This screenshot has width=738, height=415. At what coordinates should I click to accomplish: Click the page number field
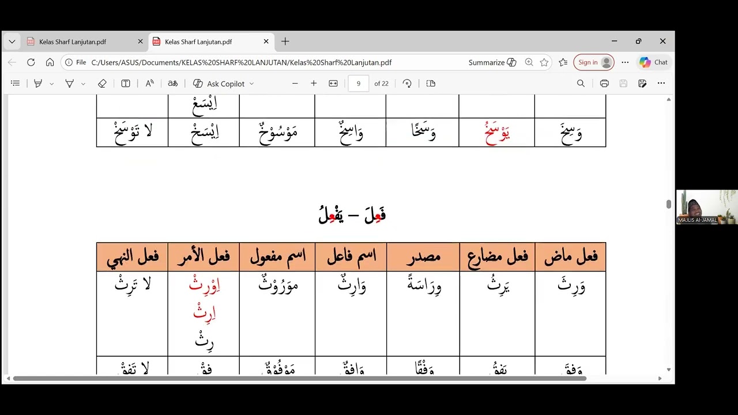click(358, 84)
